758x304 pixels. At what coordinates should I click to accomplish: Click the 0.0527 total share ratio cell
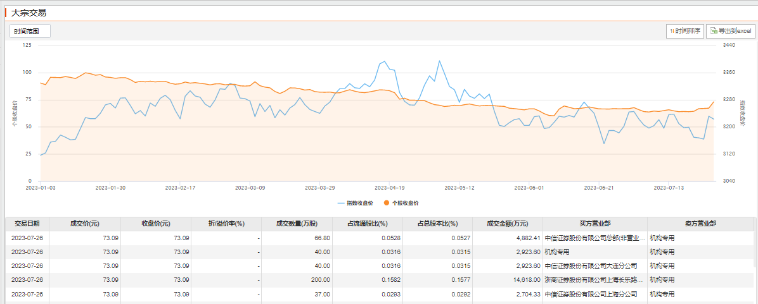pyautogui.click(x=438, y=238)
